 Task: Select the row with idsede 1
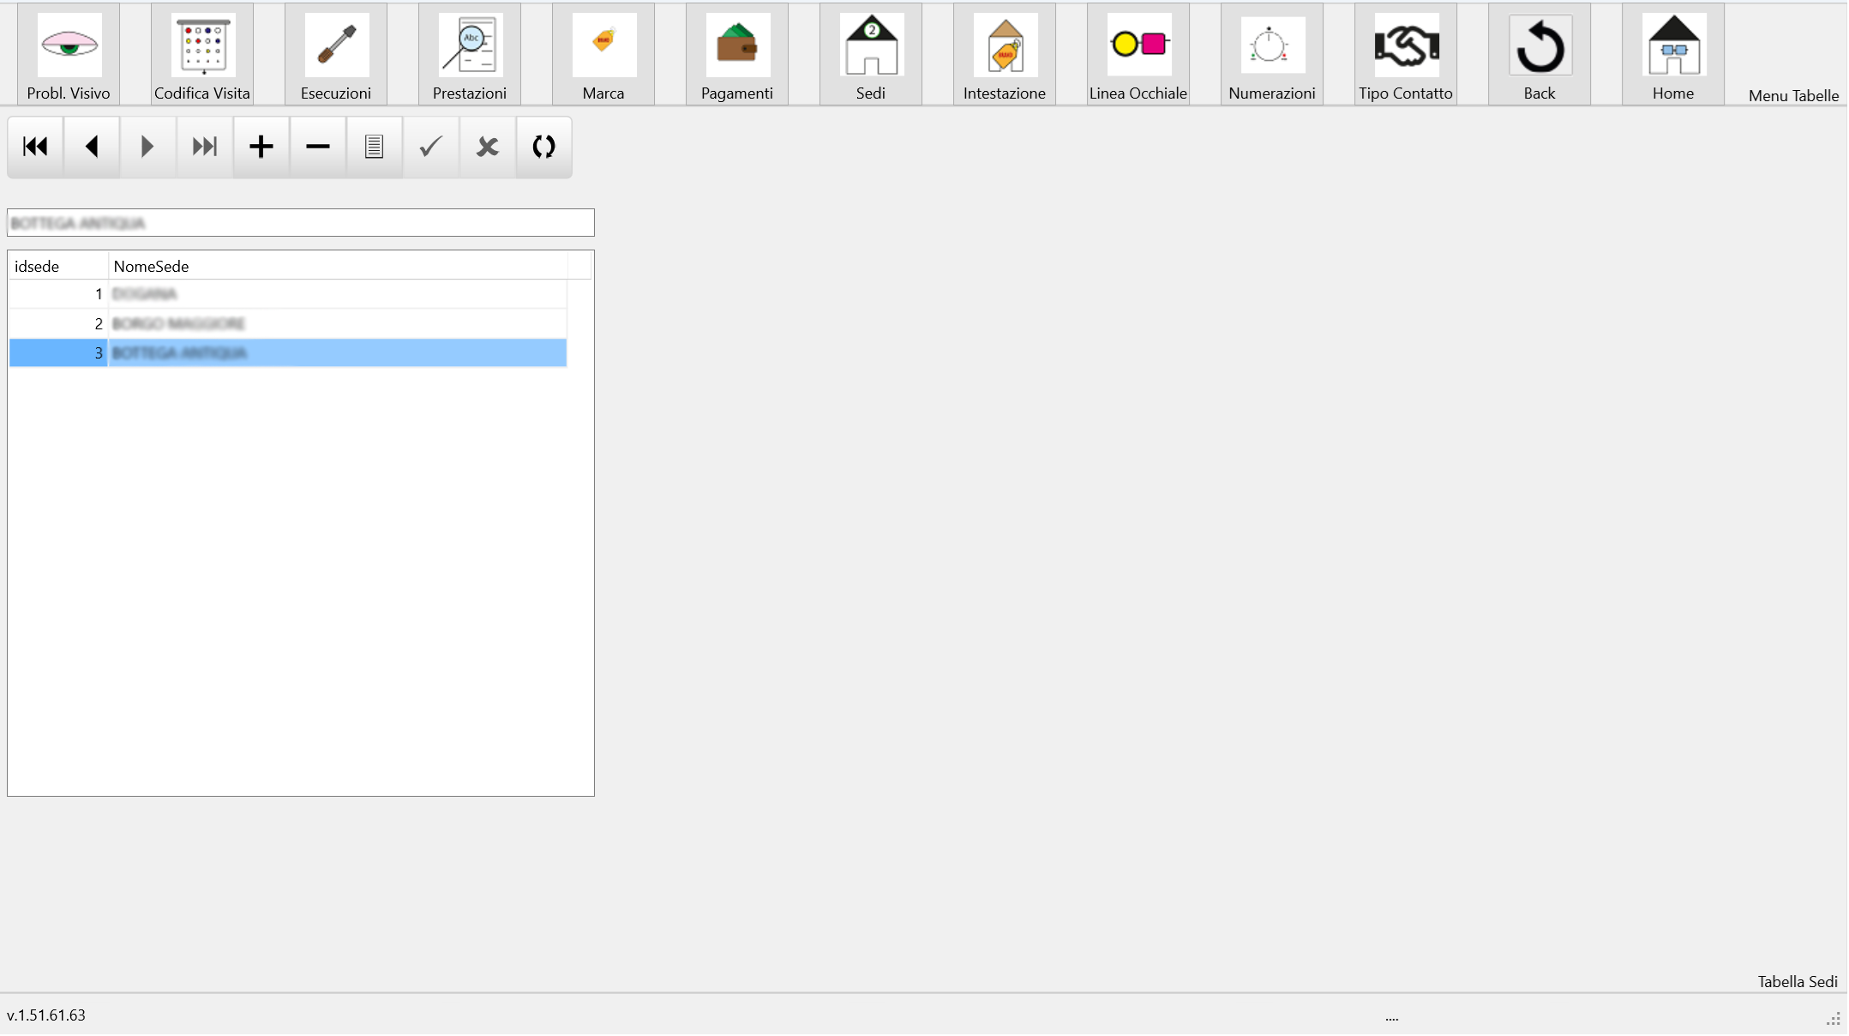(x=288, y=294)
